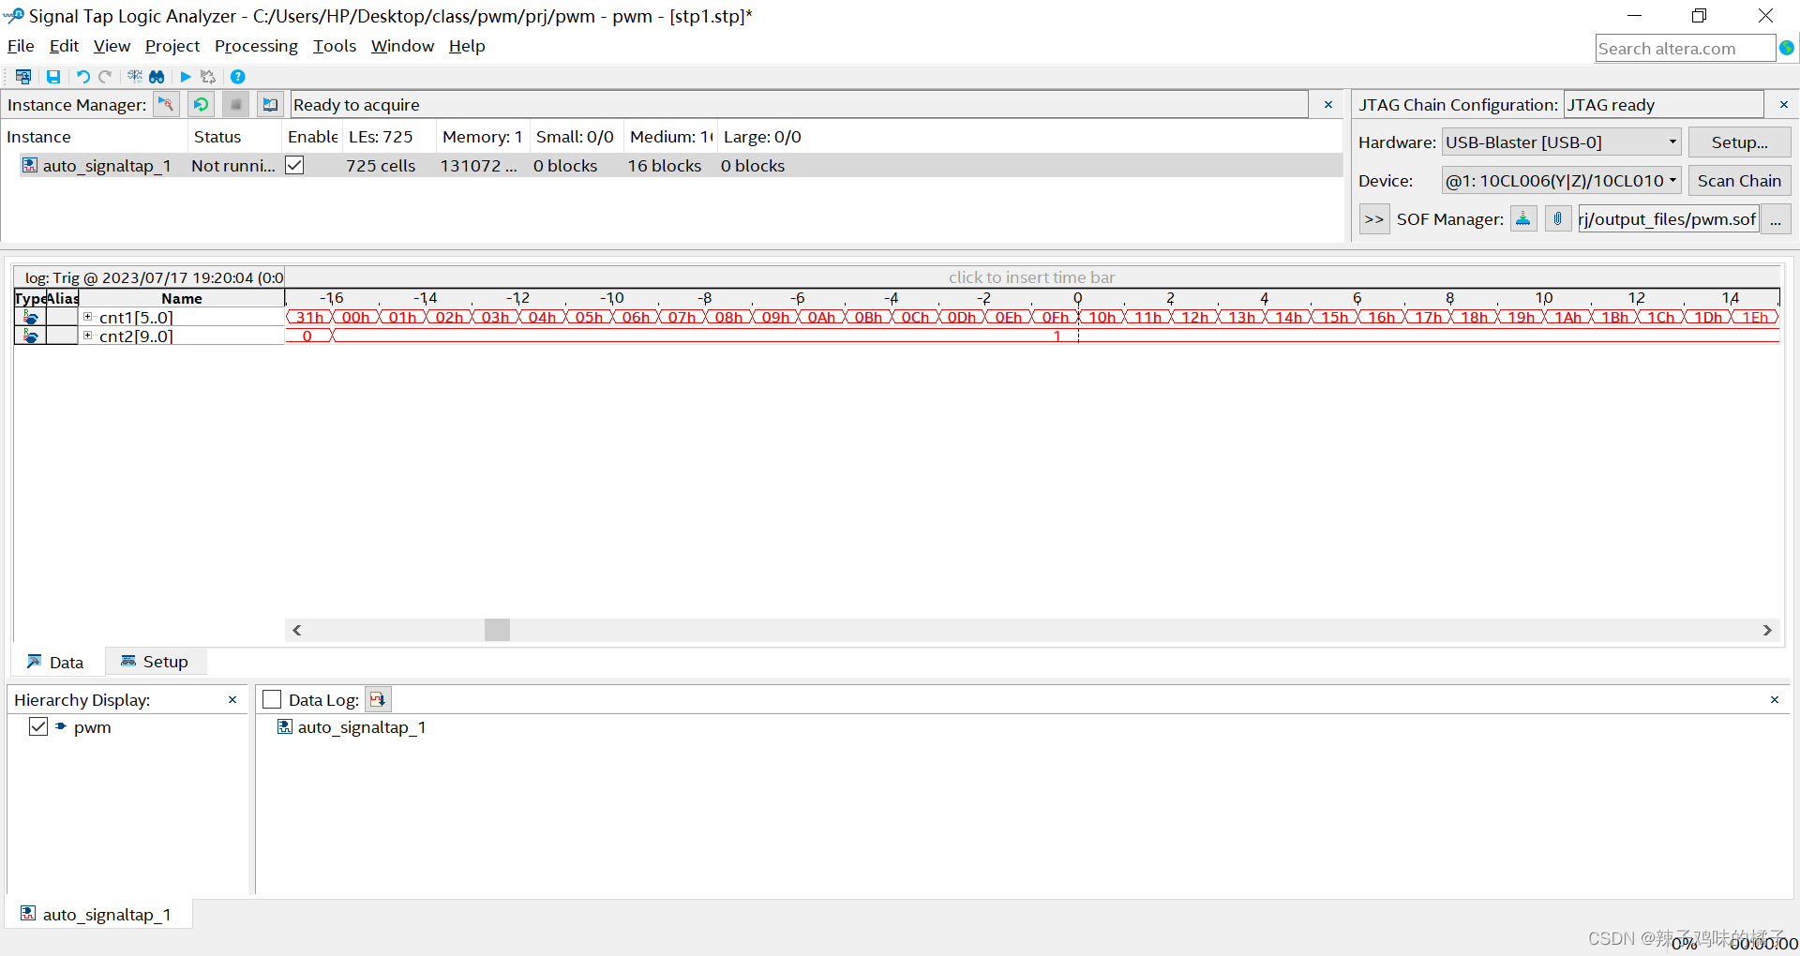The width and height of the screenshot is (1800, 956).
Task: Run analysis in Instance Manager
Action: pos(166,104)
